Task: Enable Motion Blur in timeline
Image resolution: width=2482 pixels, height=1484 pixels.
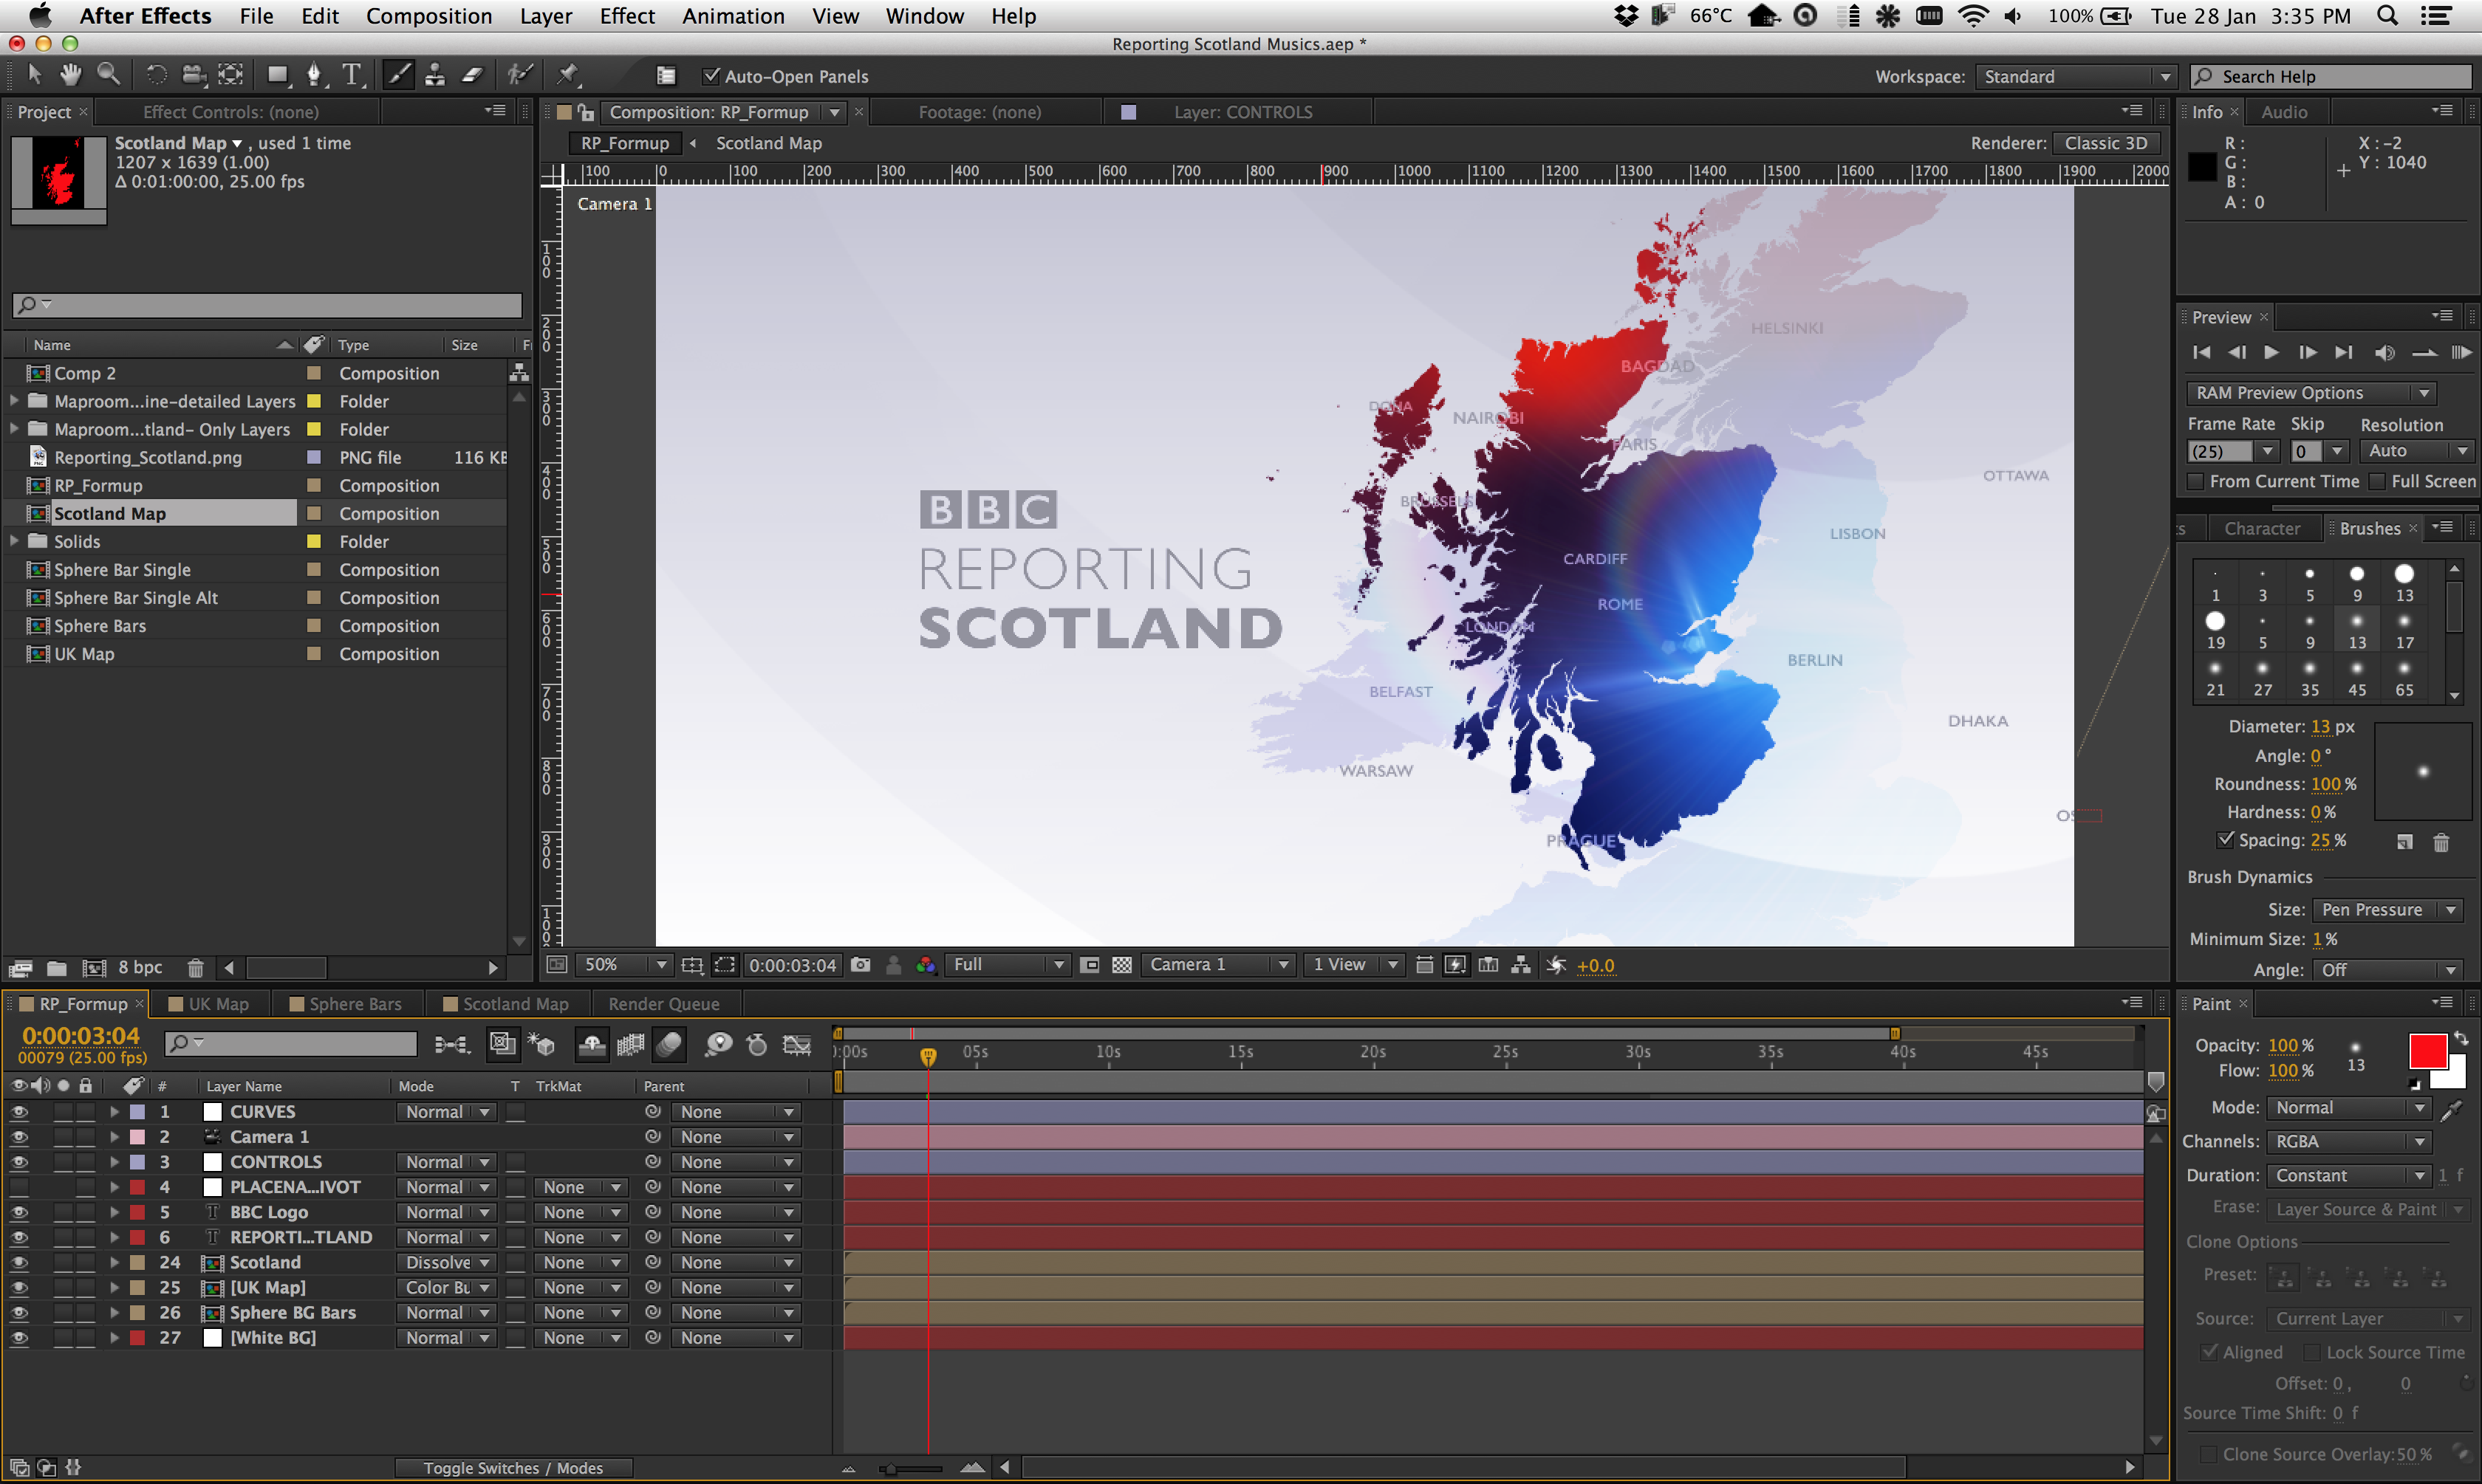Action: 669,1045
